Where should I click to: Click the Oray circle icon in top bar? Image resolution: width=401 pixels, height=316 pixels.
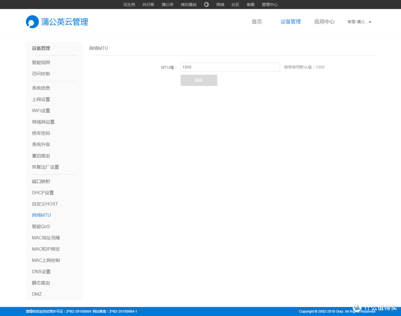206,4
